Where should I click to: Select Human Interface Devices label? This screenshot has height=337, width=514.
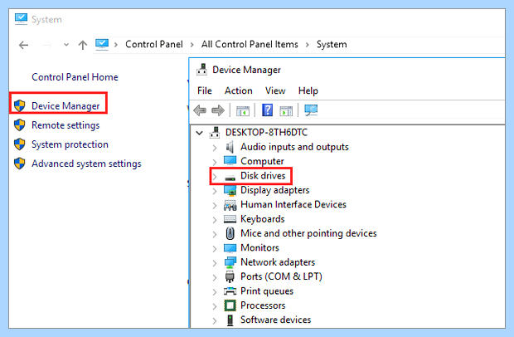[x=293, y=204]
